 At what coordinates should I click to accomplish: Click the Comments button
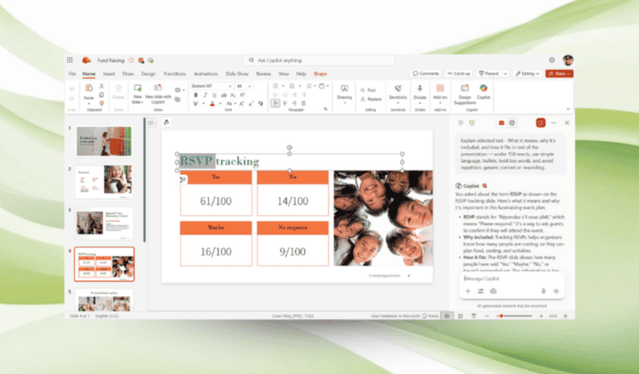426,73
